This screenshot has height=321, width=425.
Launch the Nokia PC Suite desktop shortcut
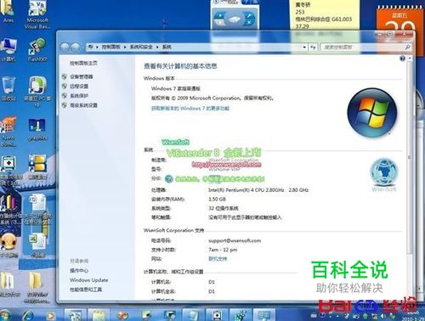[37, 91]
